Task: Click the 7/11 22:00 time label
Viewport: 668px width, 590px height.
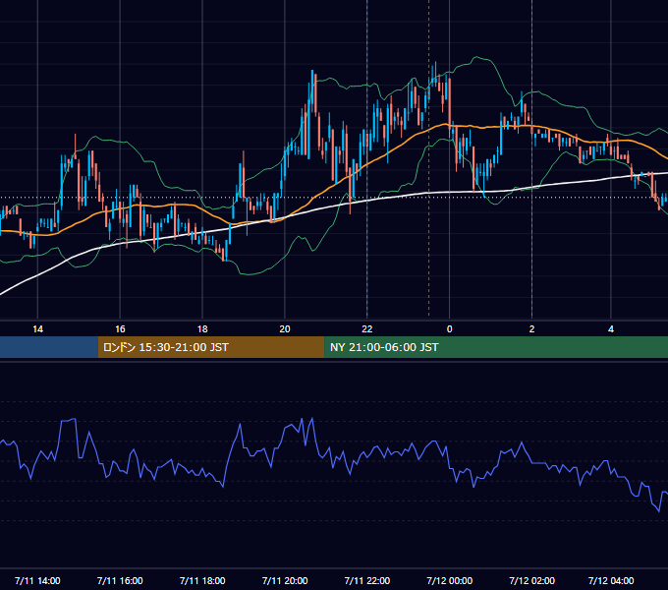Action: point(366,580)
